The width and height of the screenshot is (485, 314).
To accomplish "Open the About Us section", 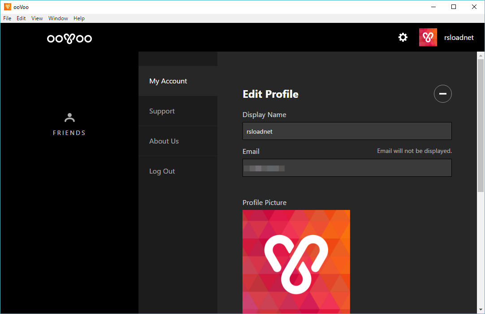I will click(x=164, y=141).
